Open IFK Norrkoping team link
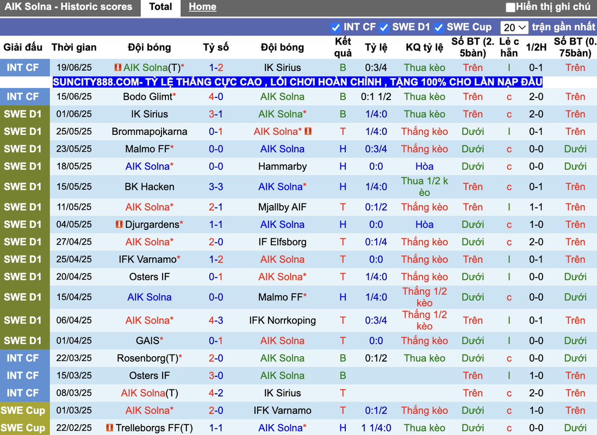This screenshot has width=597, height=435. click(282, 321)
